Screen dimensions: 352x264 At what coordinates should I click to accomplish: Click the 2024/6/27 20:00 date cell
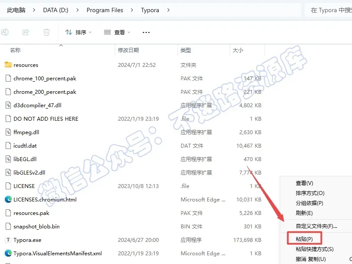click(x=138, y=240)
